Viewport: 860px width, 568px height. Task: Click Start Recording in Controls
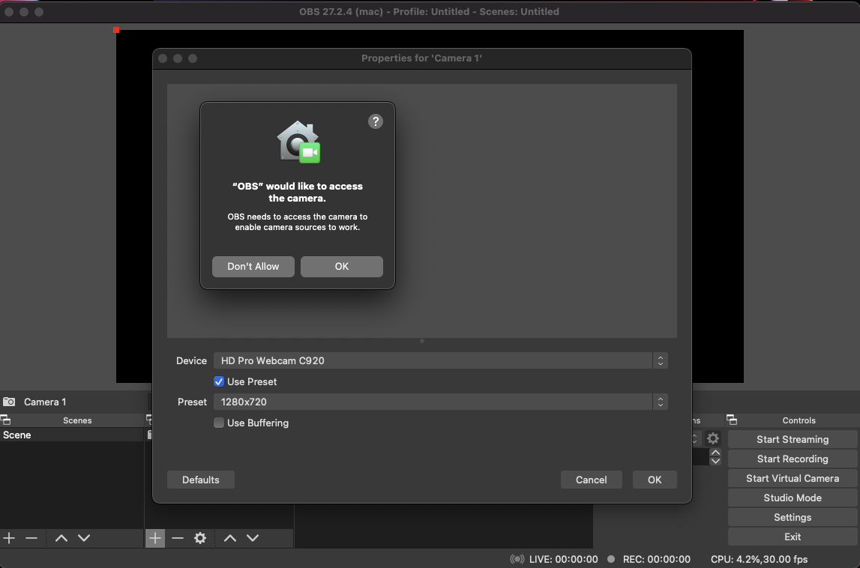[x=793, y=459]
